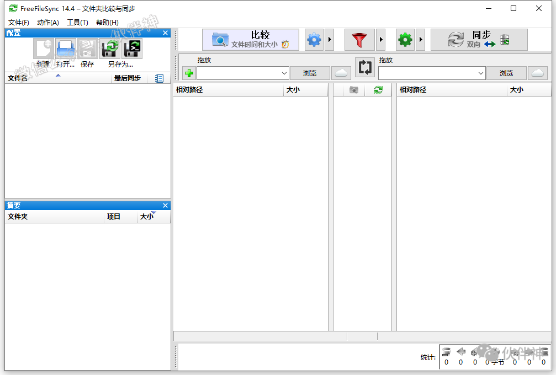Click the create-left plus statistics icon
556x375 pixels.
click(474, 352)
